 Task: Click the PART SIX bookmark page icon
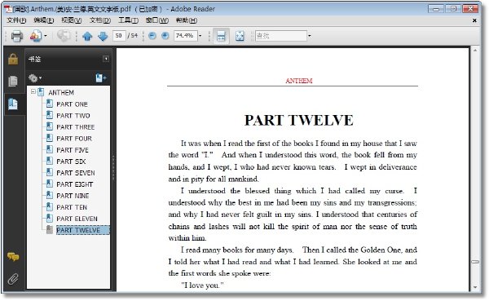[49, 161]
